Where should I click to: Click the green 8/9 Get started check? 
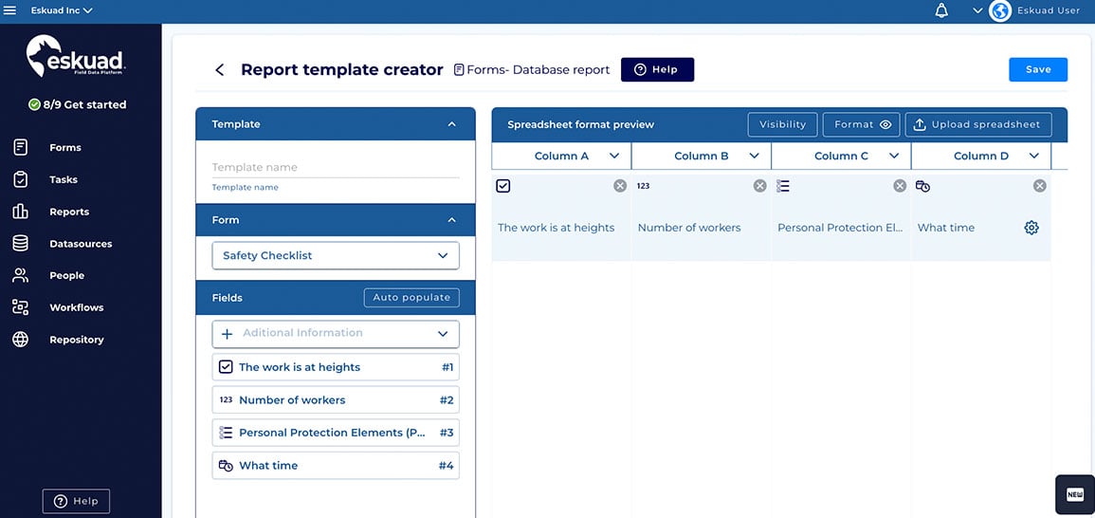[33, 105]
